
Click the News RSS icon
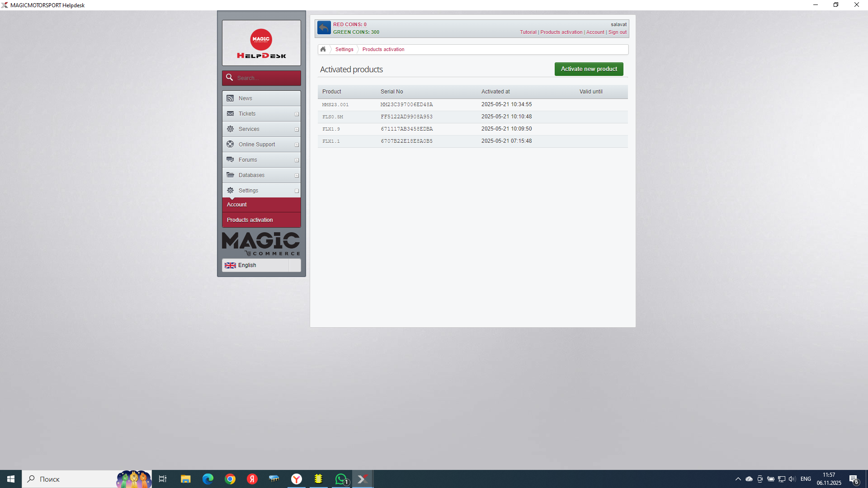230,98
